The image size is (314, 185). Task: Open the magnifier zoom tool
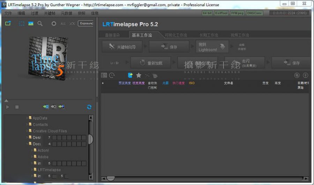[40, 23]
